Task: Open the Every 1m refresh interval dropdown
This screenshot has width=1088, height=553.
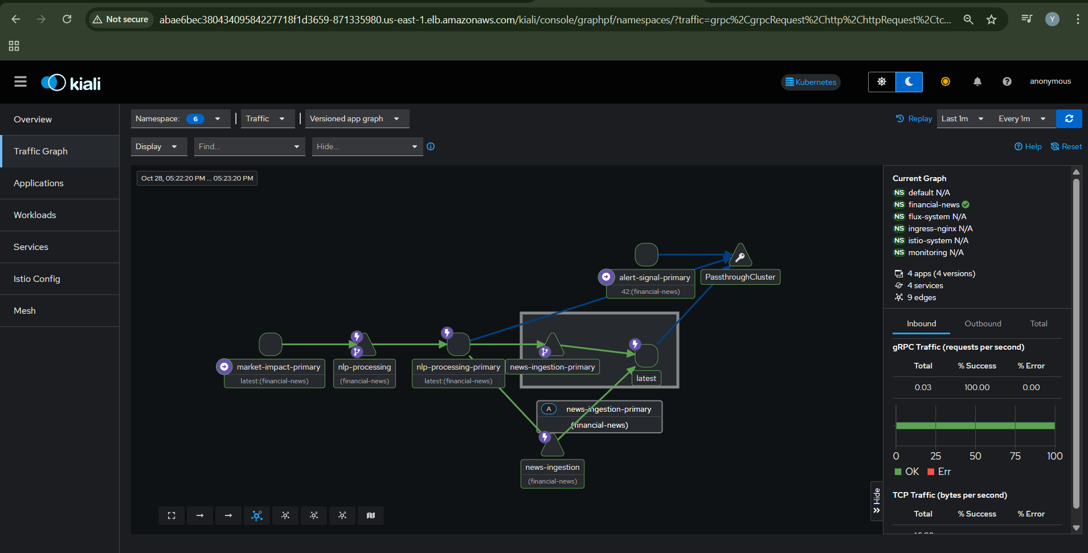Action: tap(1020, 118)
